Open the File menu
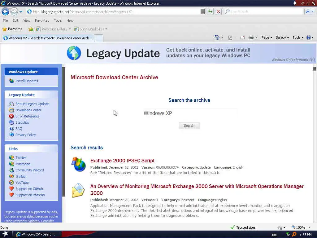The width and height of the screenshot is (317, 238). 5,20
